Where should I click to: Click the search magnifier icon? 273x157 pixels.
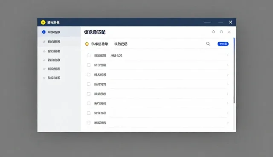click(x=208, y=44)
